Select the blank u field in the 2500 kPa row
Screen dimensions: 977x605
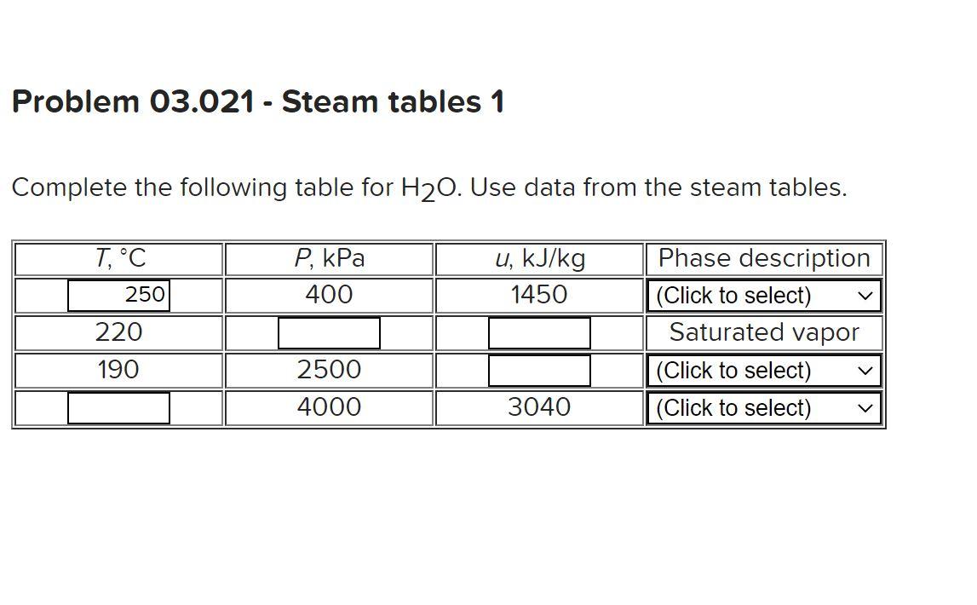click(538, 368)
